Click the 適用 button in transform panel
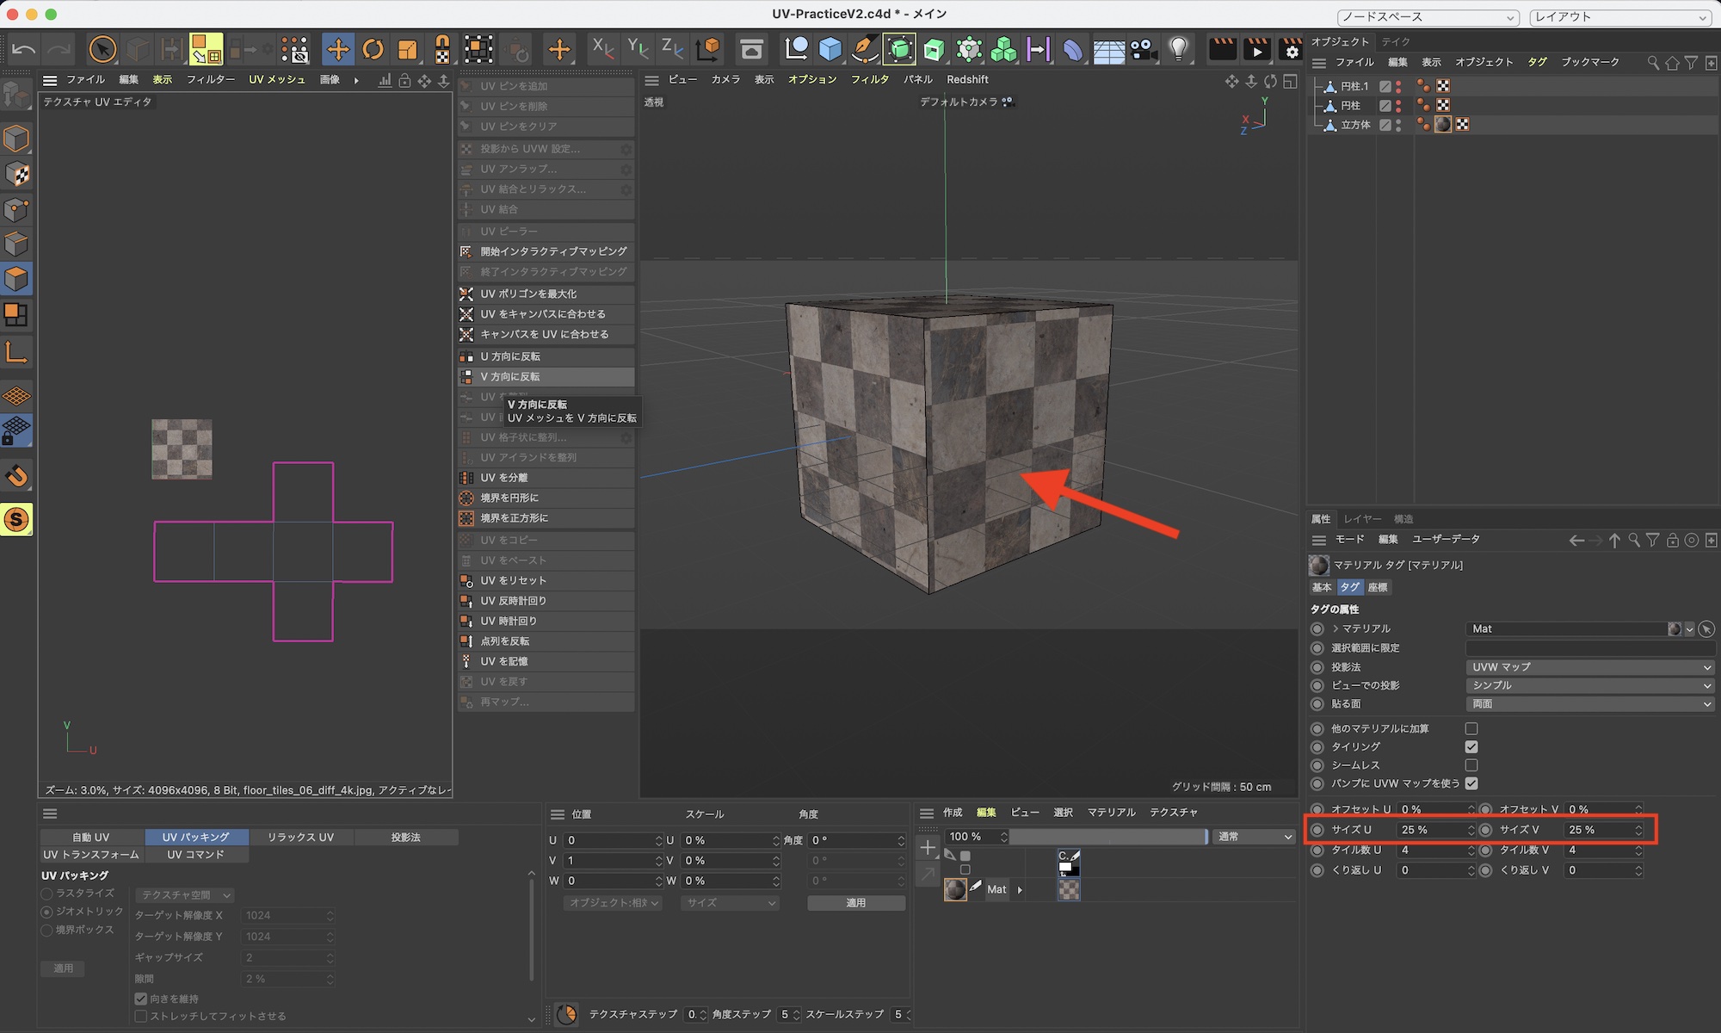 click(x=855, y=903)
